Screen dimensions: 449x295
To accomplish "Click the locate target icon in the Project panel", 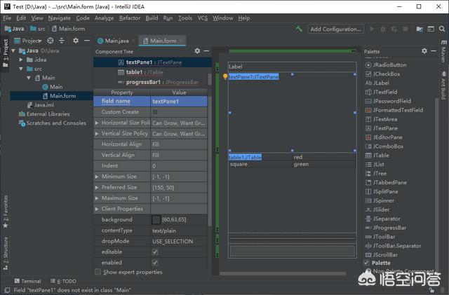I will [51, 41].
